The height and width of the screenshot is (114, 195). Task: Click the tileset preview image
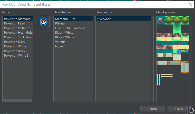173,51
